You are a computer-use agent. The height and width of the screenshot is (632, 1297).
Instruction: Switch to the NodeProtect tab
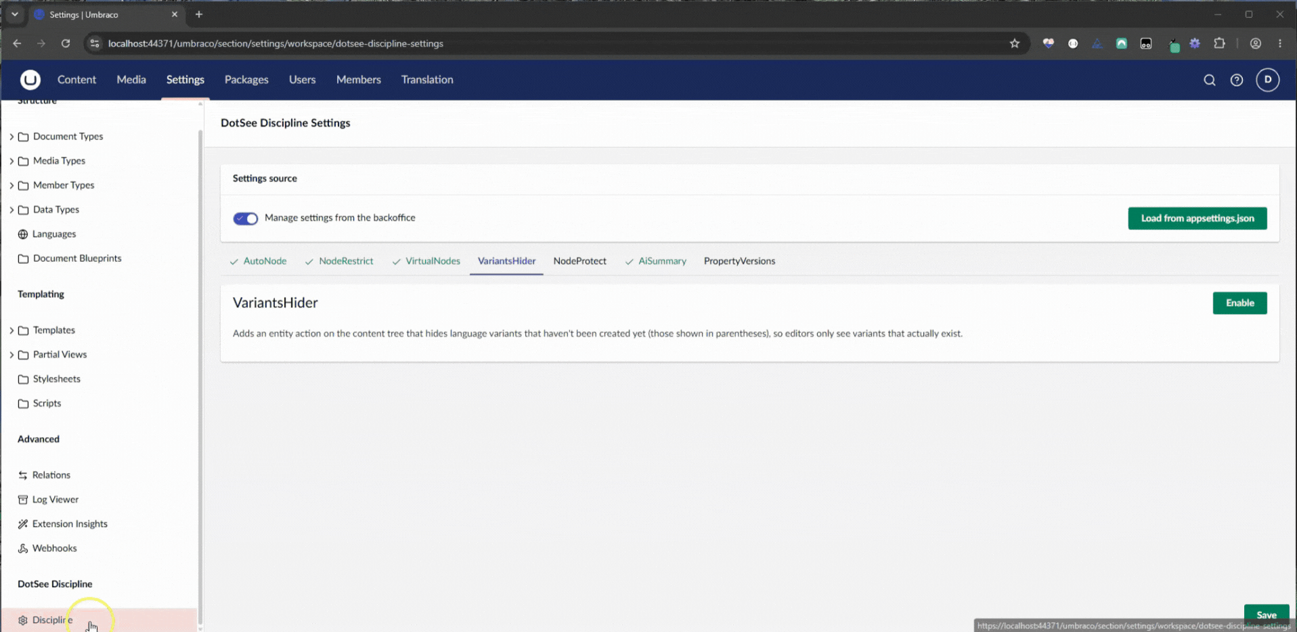click(x=579, y=261)
